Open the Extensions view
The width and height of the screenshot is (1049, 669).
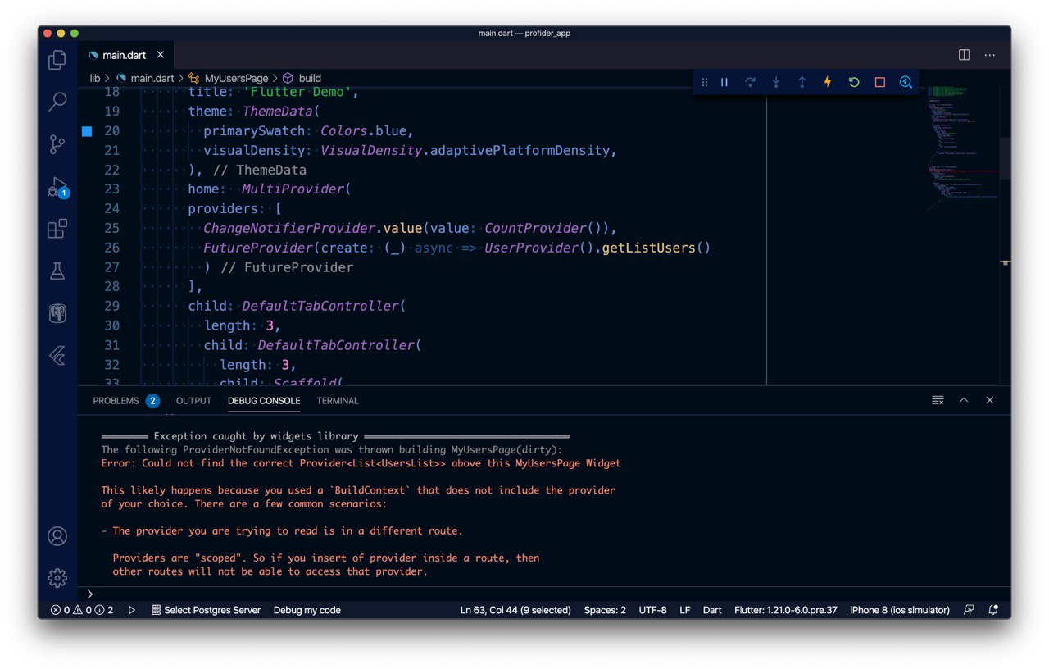coord(57,229)
